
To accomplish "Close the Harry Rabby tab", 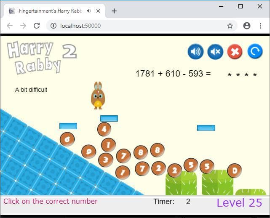I will pos(98,11).
